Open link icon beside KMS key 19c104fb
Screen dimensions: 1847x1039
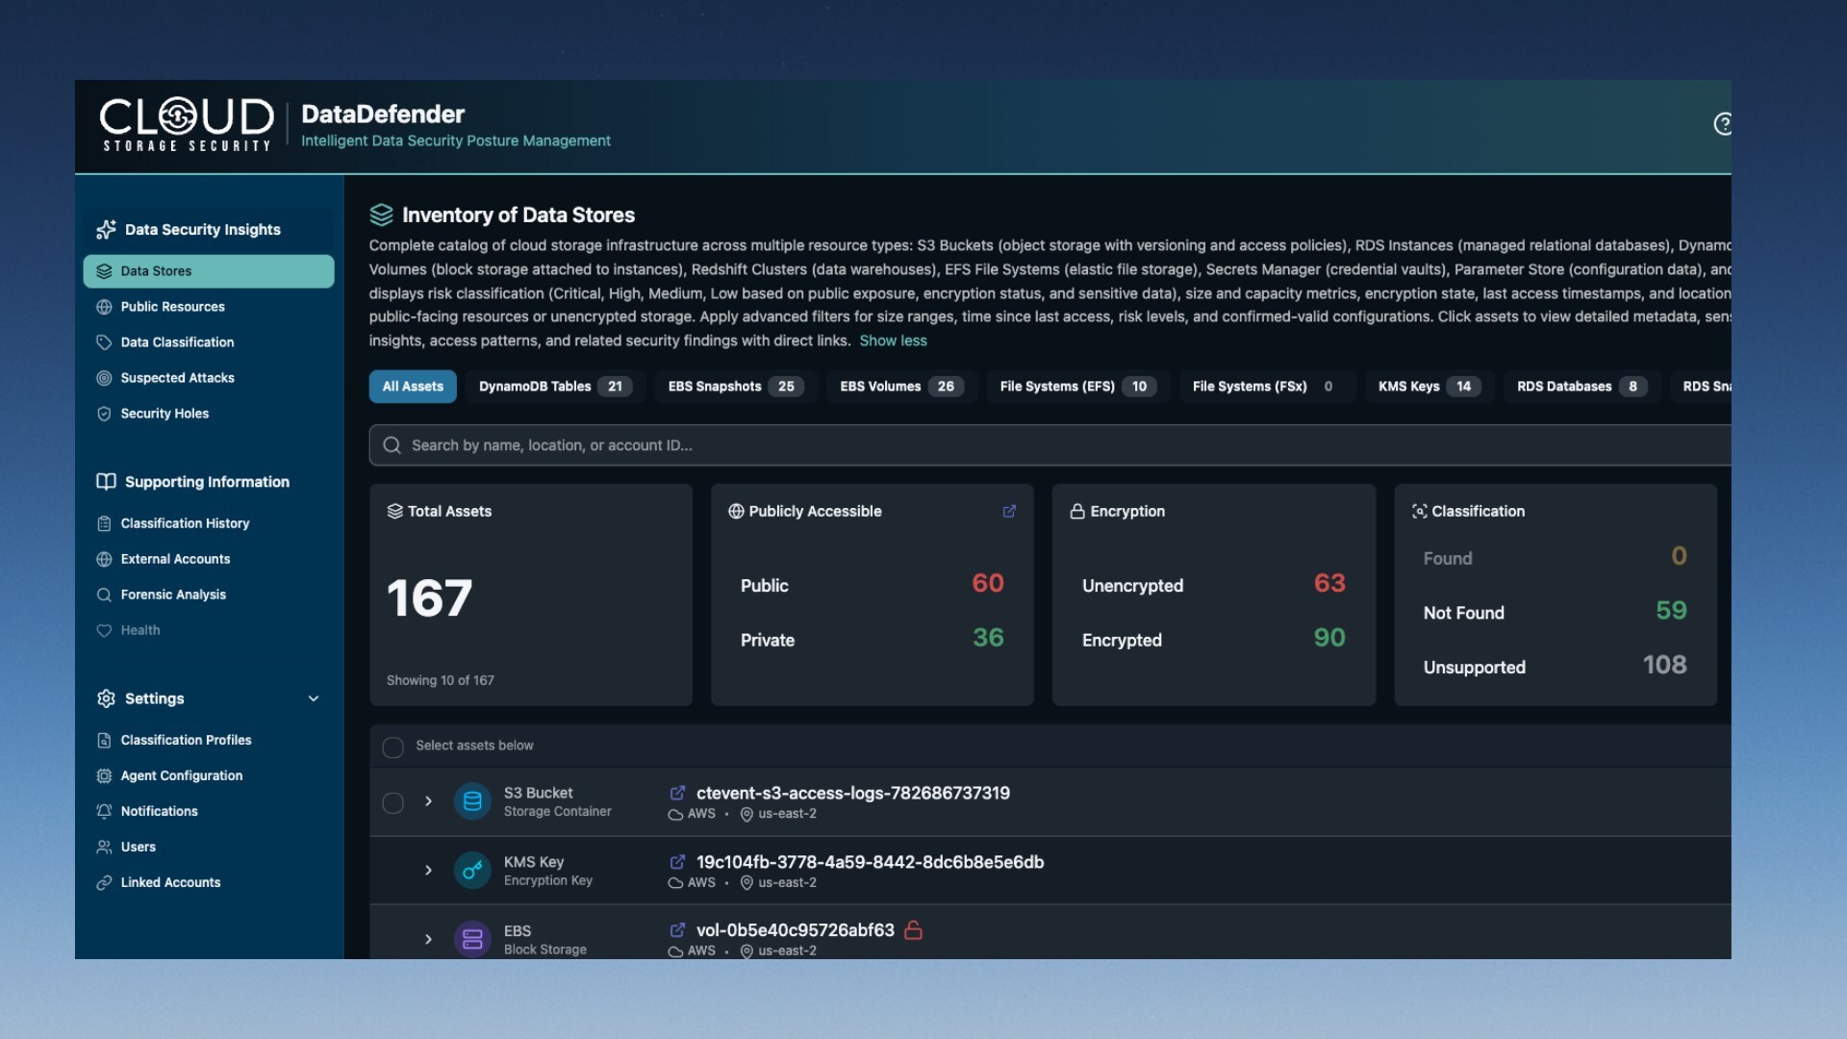(x=677, y=862)
